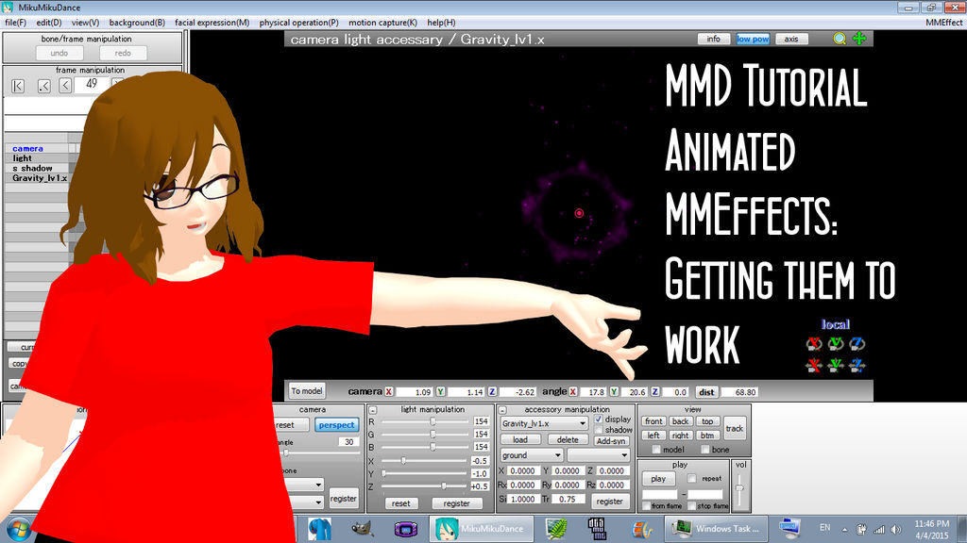
Task: Open the empty bone dropdown beside ground
Action: (x=598, y=455)
